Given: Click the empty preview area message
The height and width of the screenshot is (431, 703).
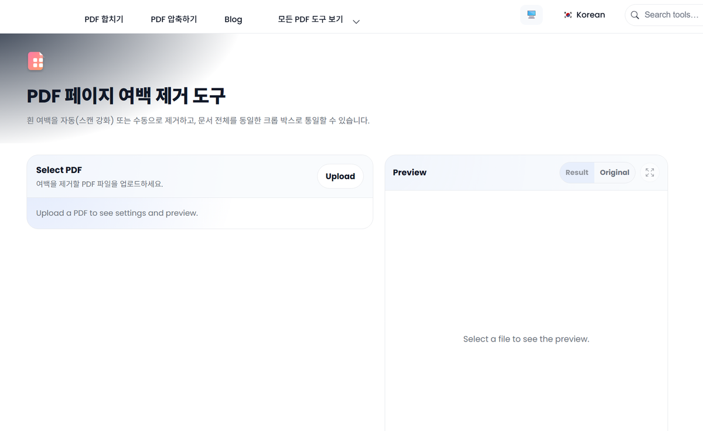Looking at the screenshot, I should click(525, 339).
